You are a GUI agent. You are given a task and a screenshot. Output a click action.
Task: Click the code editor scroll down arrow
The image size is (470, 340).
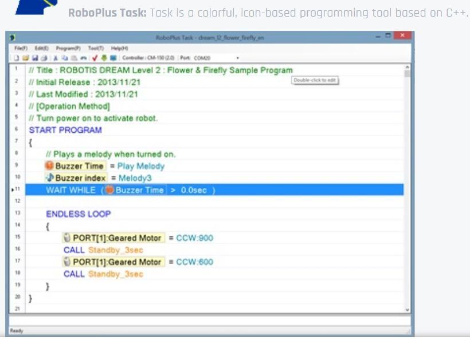click(408, 310)
